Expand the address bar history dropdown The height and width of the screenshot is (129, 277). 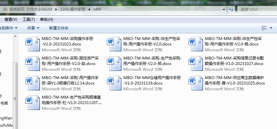(x=224, y=9)
